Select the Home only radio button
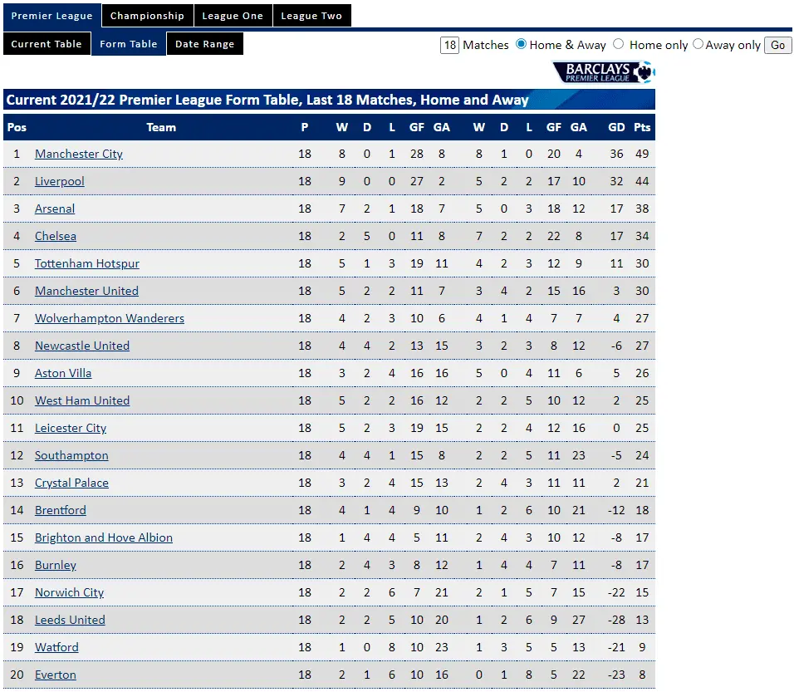This screenshot has height=692, width=794. pyautogui.click(x=619, y=44)
